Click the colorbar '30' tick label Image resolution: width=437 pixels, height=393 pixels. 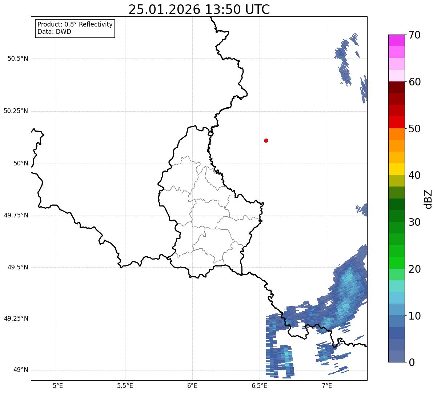(x=414, y=222)
